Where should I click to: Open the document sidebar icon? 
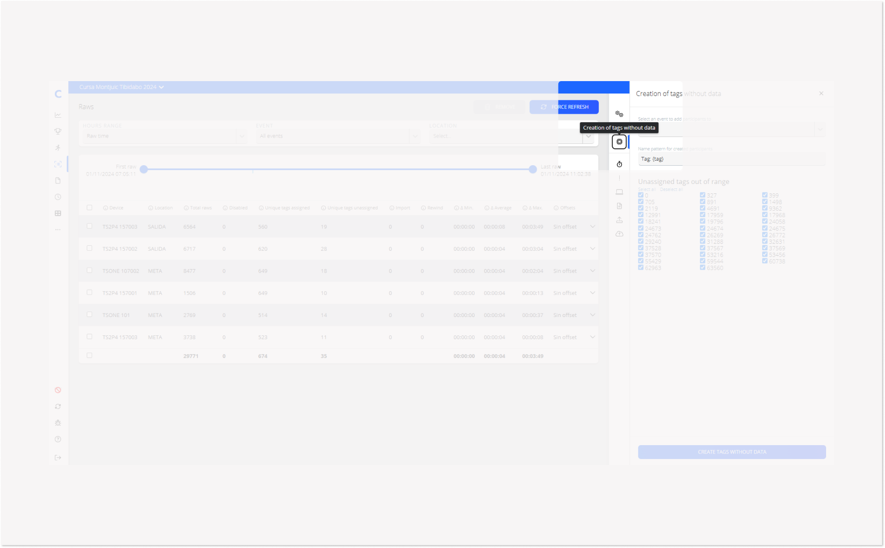point(58,181)
